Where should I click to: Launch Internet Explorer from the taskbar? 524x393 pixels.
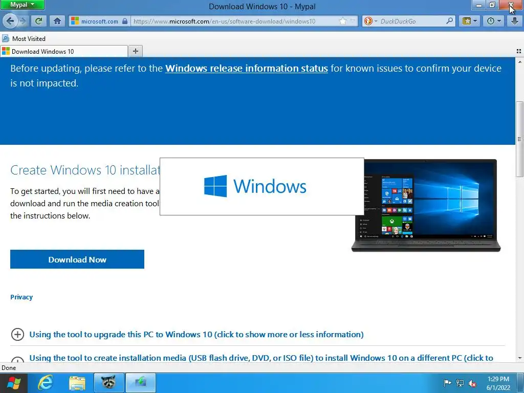(46, 383)
